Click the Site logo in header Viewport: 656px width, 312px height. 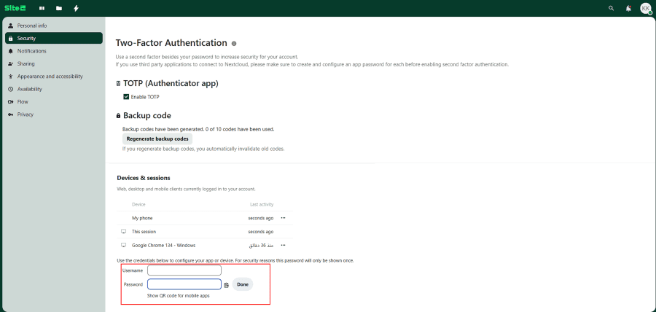click(15, 8)
